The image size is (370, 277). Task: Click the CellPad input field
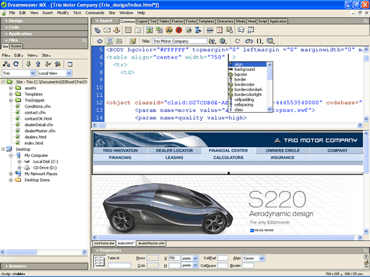pos(223,259)
